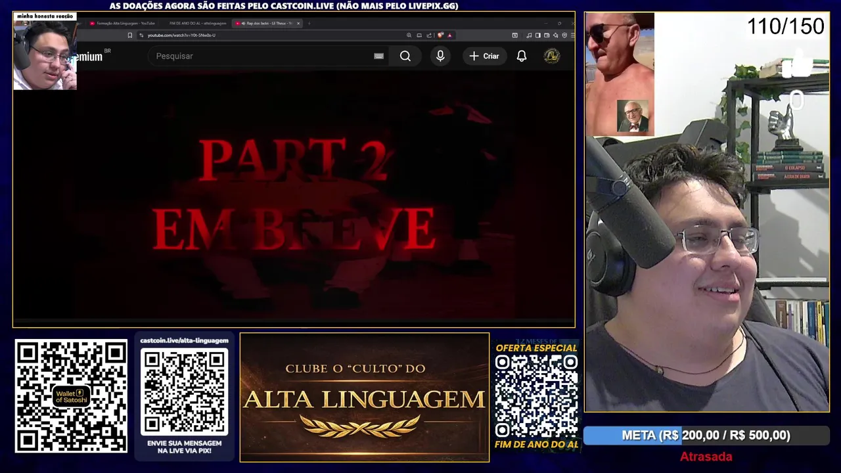The width and height of the screenshot is (841, 473).
Task: Open the media control music note icon
Action: pyautogui.click(x=529, y=35)
